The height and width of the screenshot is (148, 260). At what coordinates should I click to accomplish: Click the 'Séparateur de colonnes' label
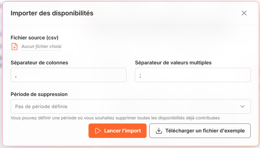(39, 63)
